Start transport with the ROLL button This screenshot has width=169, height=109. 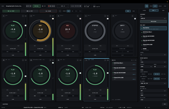37,6
